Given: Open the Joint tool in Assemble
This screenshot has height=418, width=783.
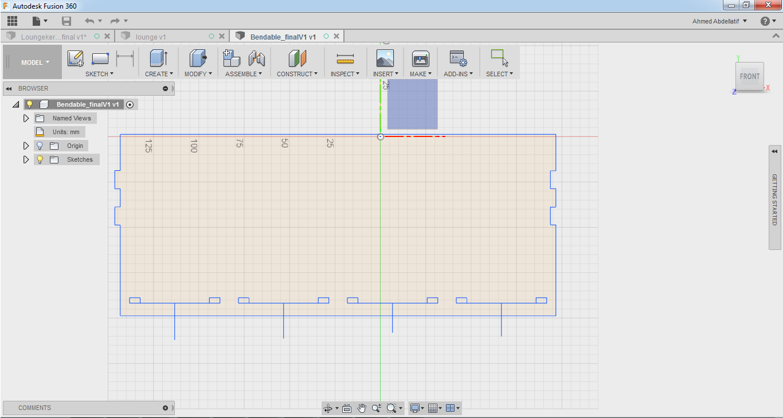Looking at the screenshot, I should click(x=256, y=58).
